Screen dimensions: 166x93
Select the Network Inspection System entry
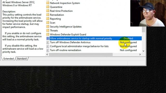click(65, 3)
